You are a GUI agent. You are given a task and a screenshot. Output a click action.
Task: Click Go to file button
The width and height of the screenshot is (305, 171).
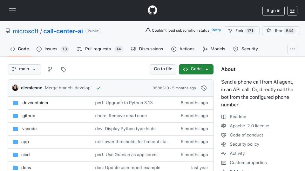[163, 69]
